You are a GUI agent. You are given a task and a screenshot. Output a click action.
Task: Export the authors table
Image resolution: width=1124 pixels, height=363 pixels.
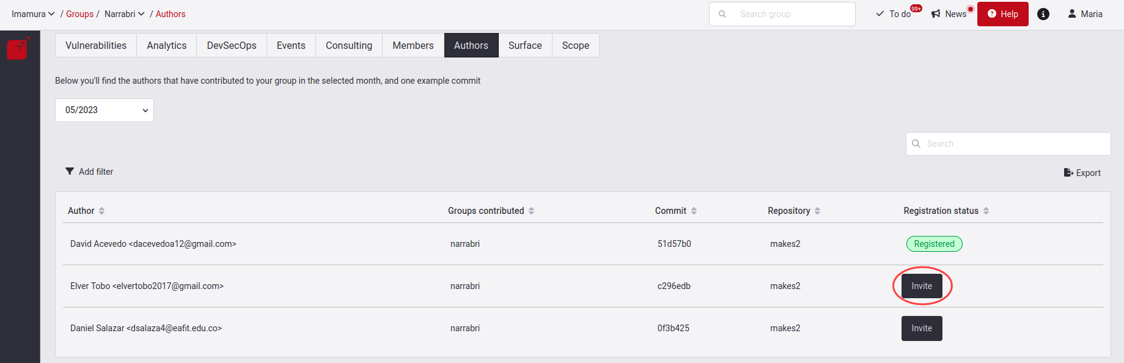pos(1082,173)
